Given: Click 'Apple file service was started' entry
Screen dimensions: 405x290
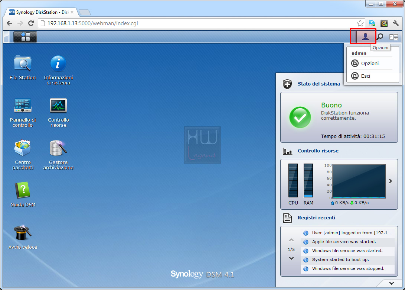Looking at the screenshot, I should click(x=348, y=242).
